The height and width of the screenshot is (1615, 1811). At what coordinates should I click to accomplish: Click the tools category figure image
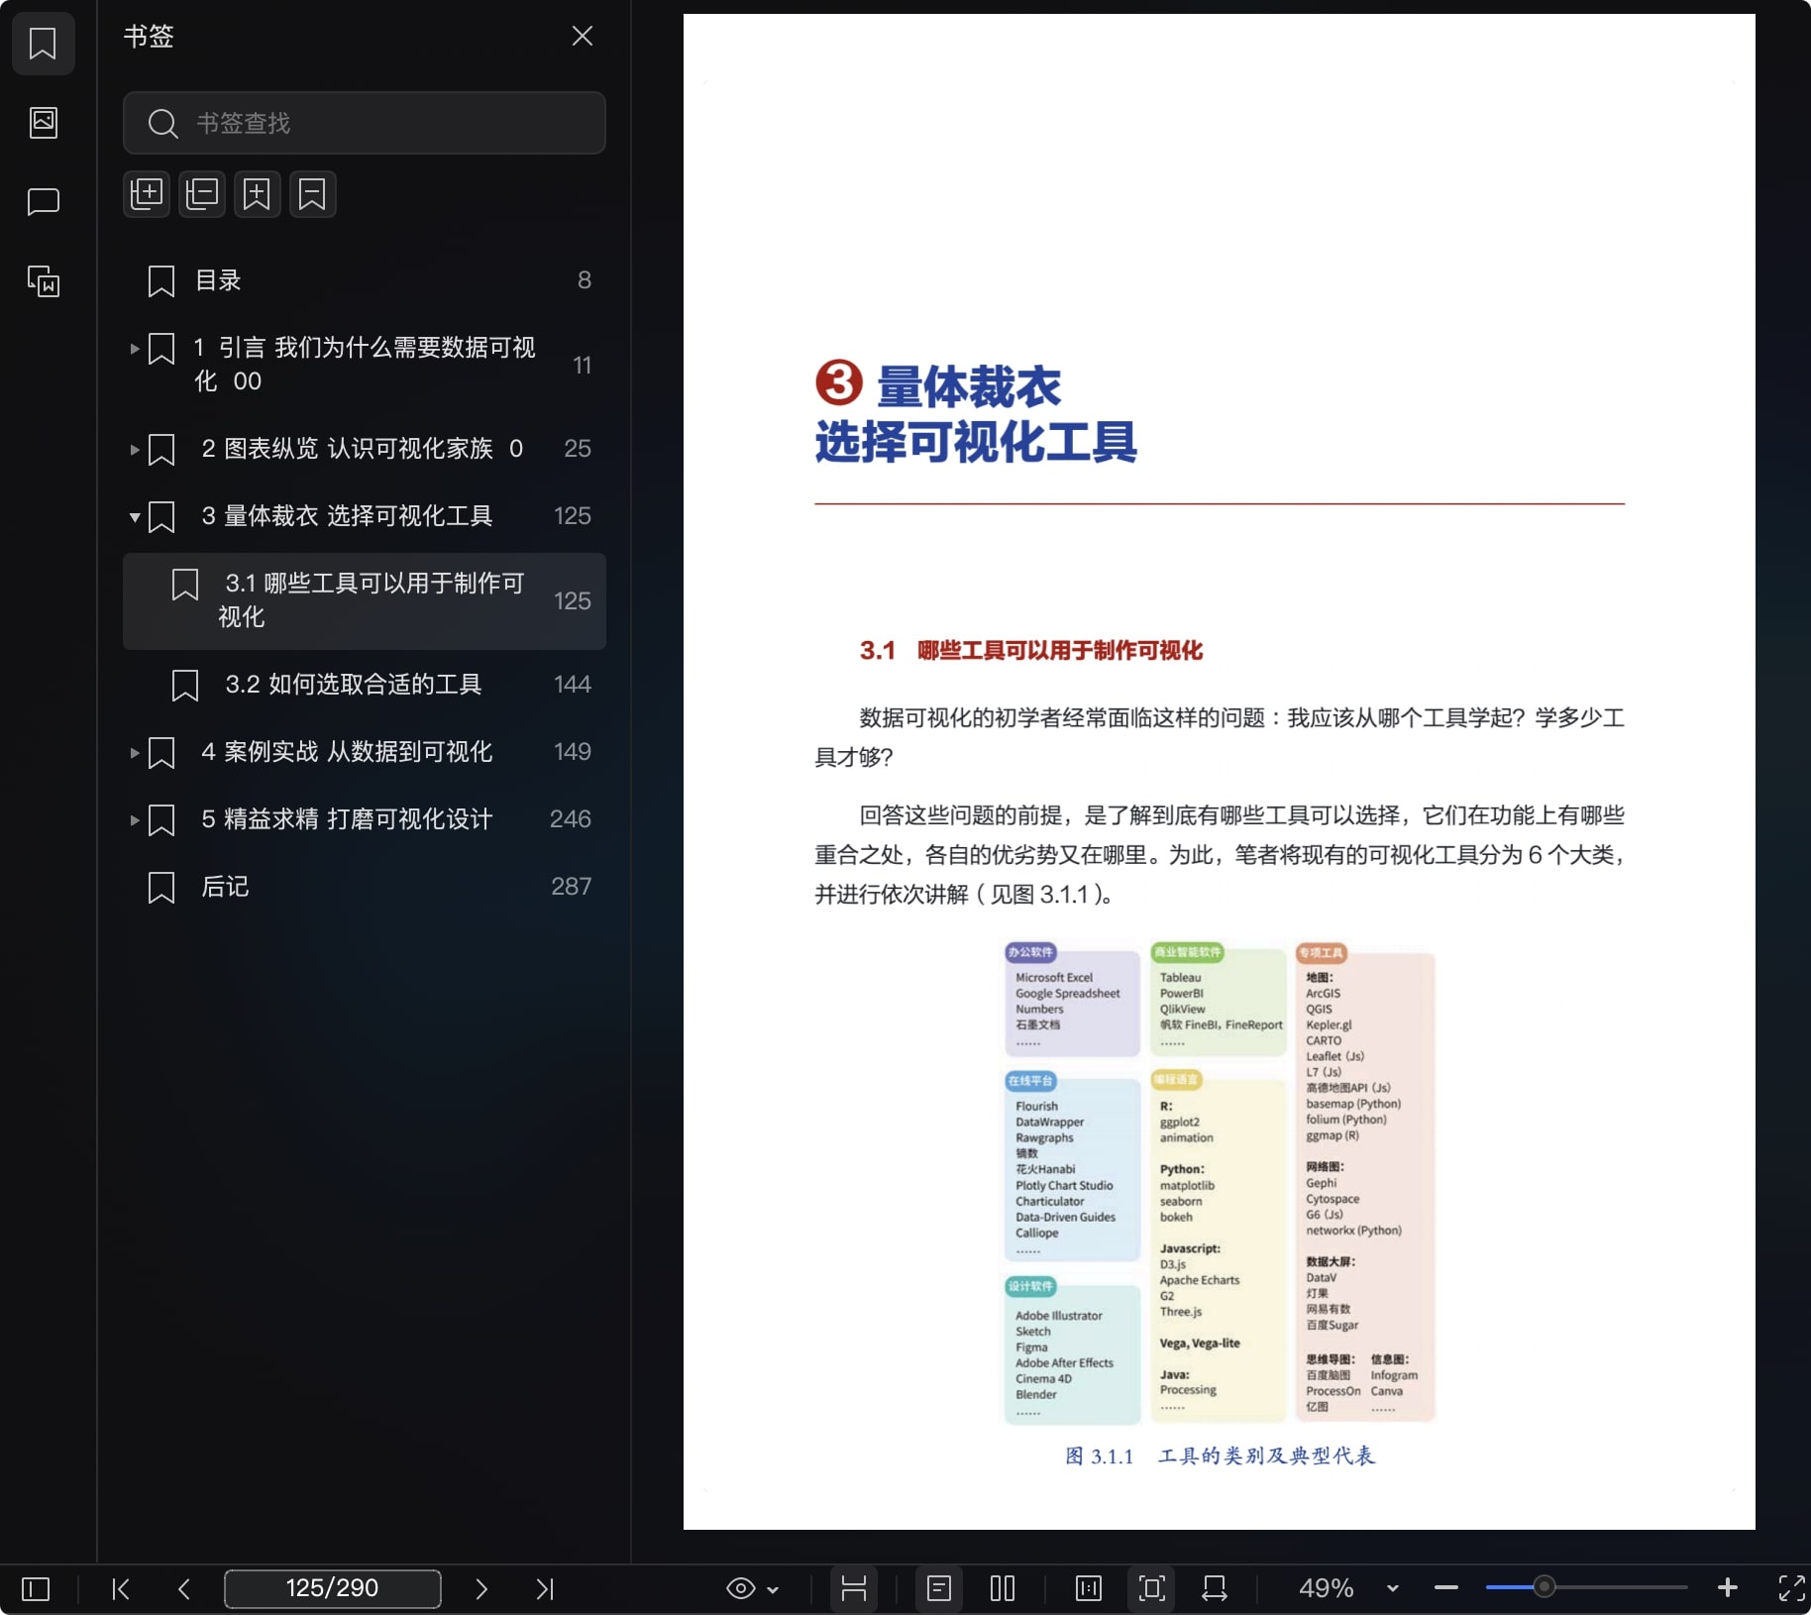(1220, 1183)
